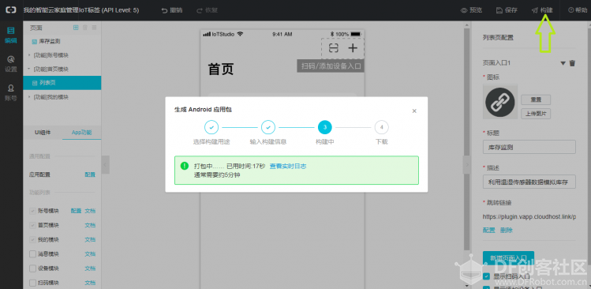Expand the [功能]账号模块 tree node
591x289 pixels.
29,55
